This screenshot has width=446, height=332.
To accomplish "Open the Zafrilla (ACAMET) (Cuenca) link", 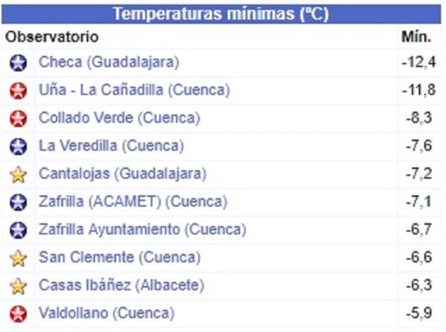I will (x=133, y=202).
